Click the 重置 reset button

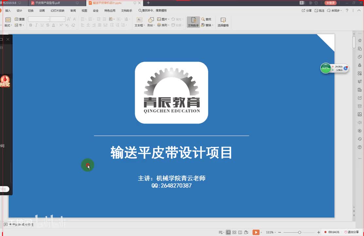point(20,19)
